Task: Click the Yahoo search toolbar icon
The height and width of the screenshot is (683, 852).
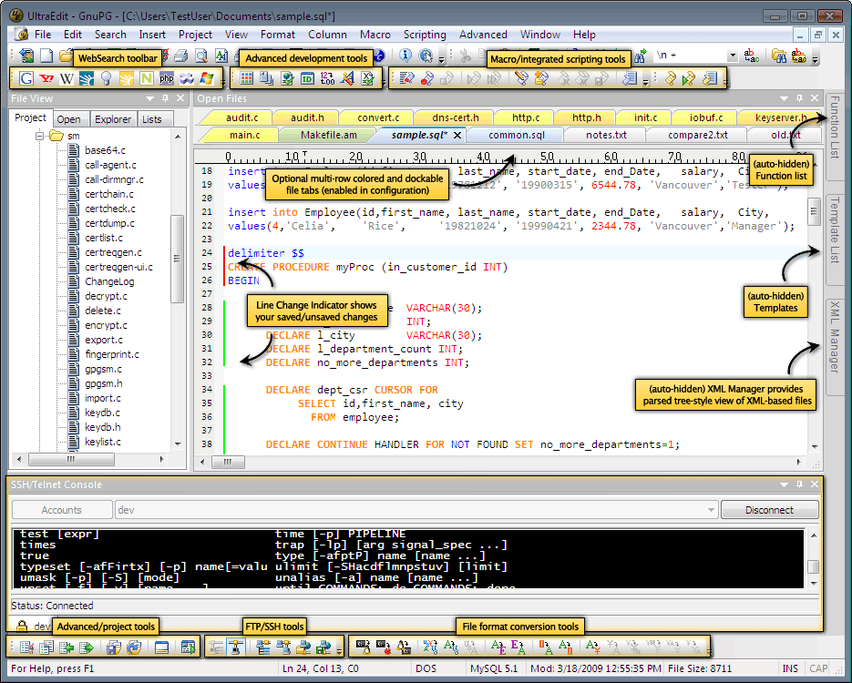Action: pyautogui.click(x=46, y=79)
